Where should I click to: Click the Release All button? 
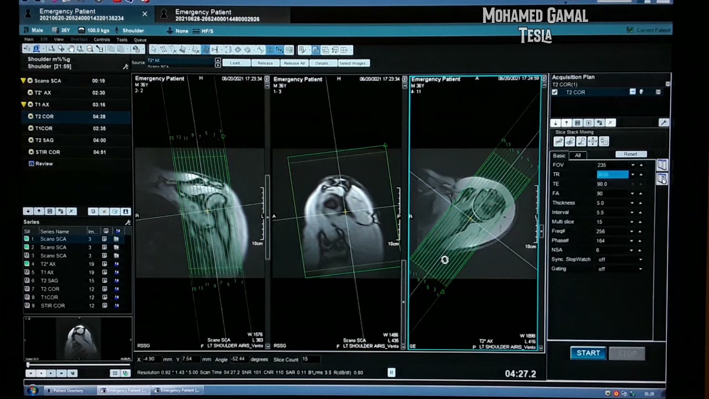294,63
